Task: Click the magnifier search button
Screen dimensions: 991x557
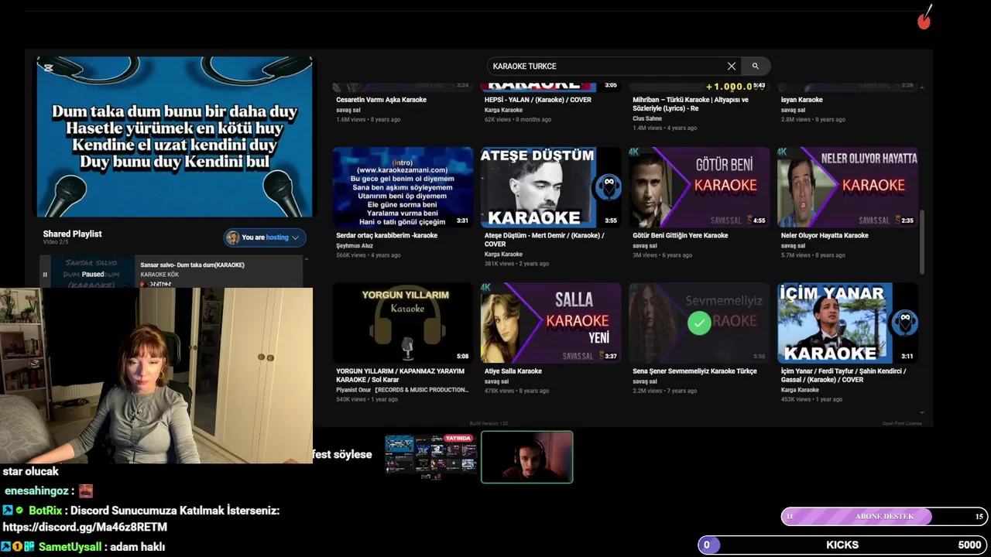Action: (756, 67)
